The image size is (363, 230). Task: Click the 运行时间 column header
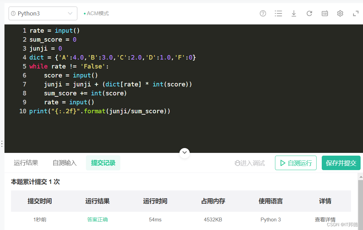point(155,201)
